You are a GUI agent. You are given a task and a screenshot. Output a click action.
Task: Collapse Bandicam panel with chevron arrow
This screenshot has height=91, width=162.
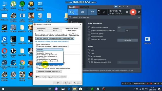click(139, 17)
